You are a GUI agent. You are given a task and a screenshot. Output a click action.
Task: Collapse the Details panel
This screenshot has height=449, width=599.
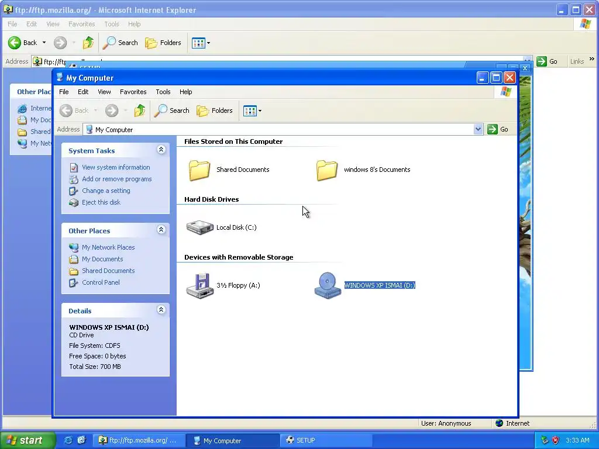point(161,310)
